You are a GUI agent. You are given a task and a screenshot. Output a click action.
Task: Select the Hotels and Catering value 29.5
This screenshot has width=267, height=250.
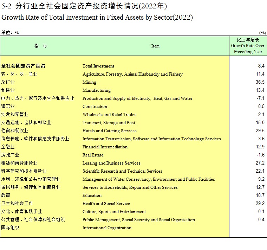[x=260, y=130]
